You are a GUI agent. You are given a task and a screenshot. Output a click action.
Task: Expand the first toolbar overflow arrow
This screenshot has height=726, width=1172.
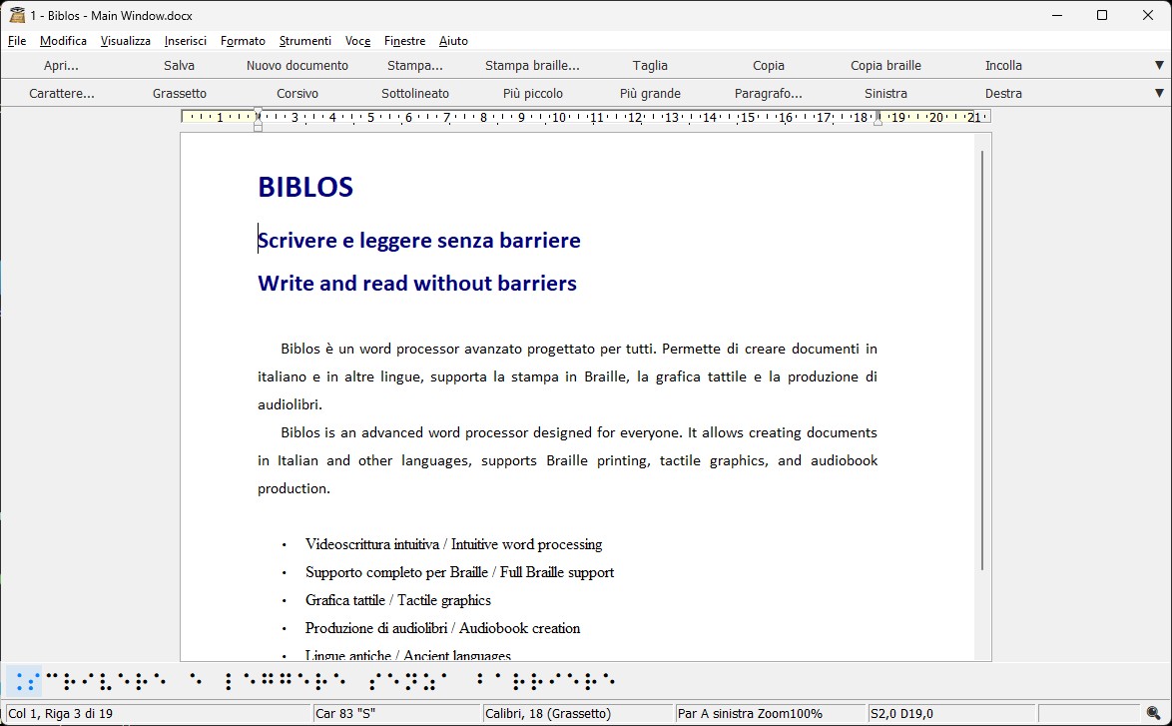click(x=1158, y=66)
